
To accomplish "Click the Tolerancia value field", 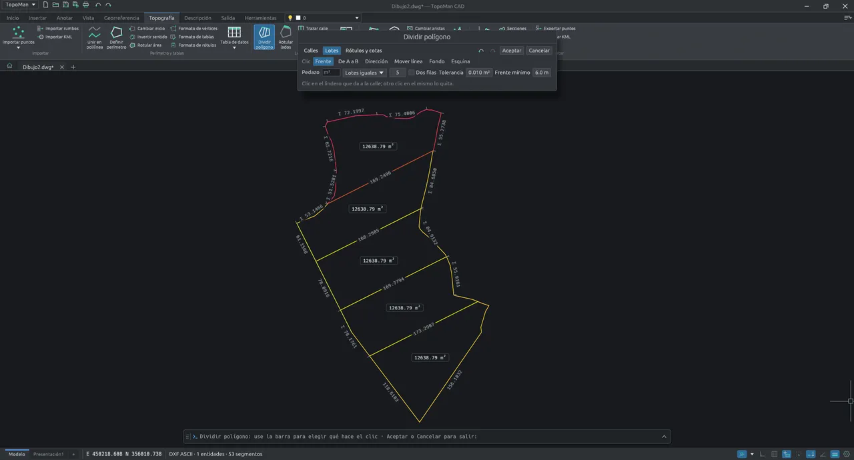I will (479, 73).
